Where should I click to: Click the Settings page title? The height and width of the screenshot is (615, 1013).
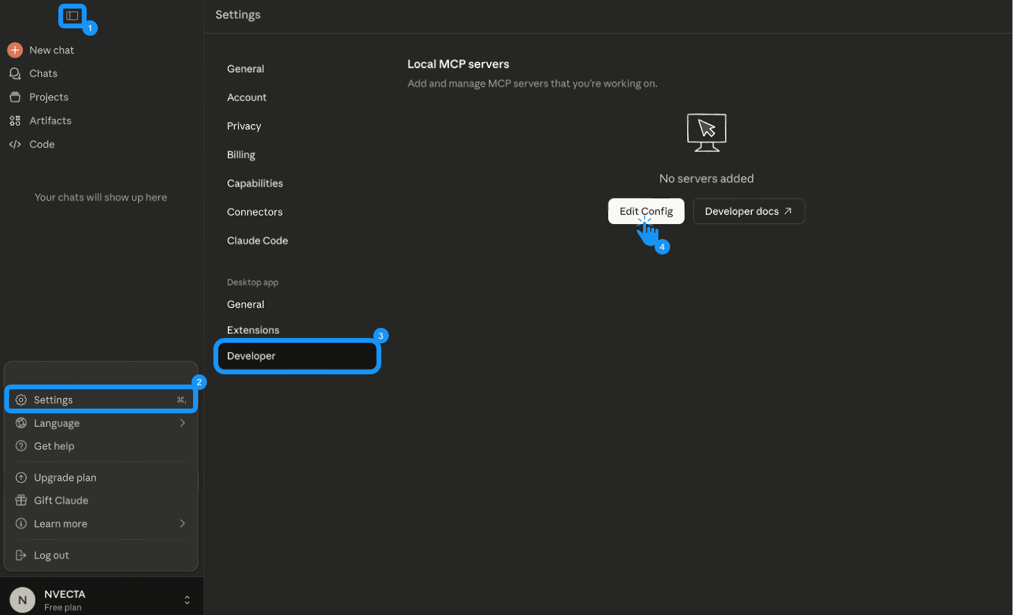coord(238,15)
